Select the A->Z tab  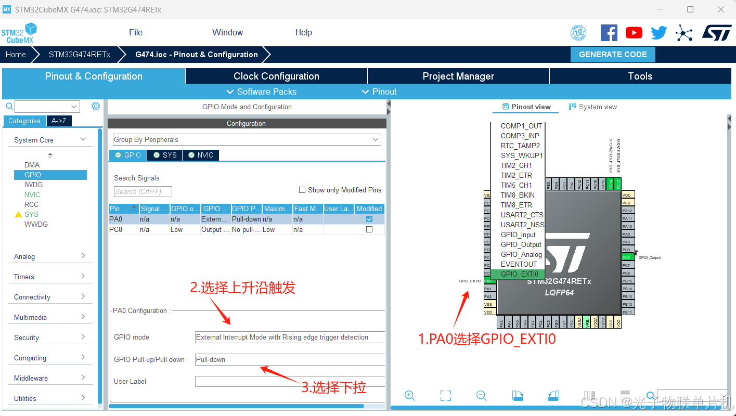59,121
